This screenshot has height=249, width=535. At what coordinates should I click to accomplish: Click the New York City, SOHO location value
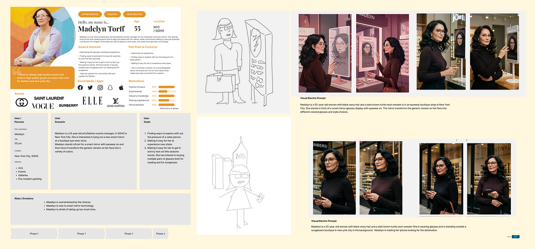click(x=26, y=156)
